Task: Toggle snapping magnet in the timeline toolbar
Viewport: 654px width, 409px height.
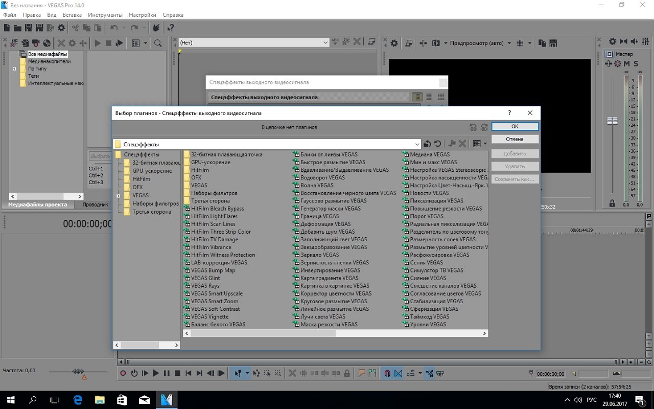Action: [x=387, y=373]
